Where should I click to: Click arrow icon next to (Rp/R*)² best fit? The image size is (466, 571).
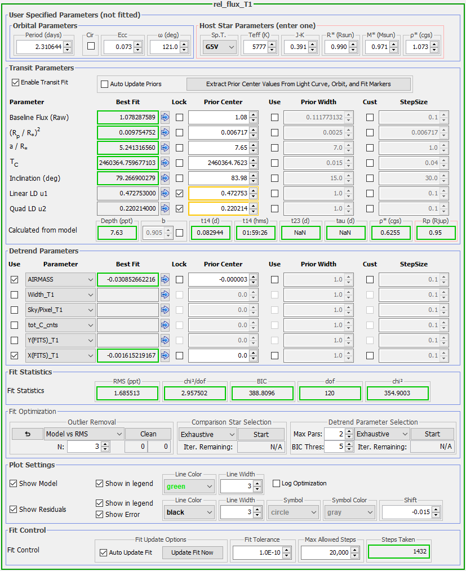tap(165, 133)
